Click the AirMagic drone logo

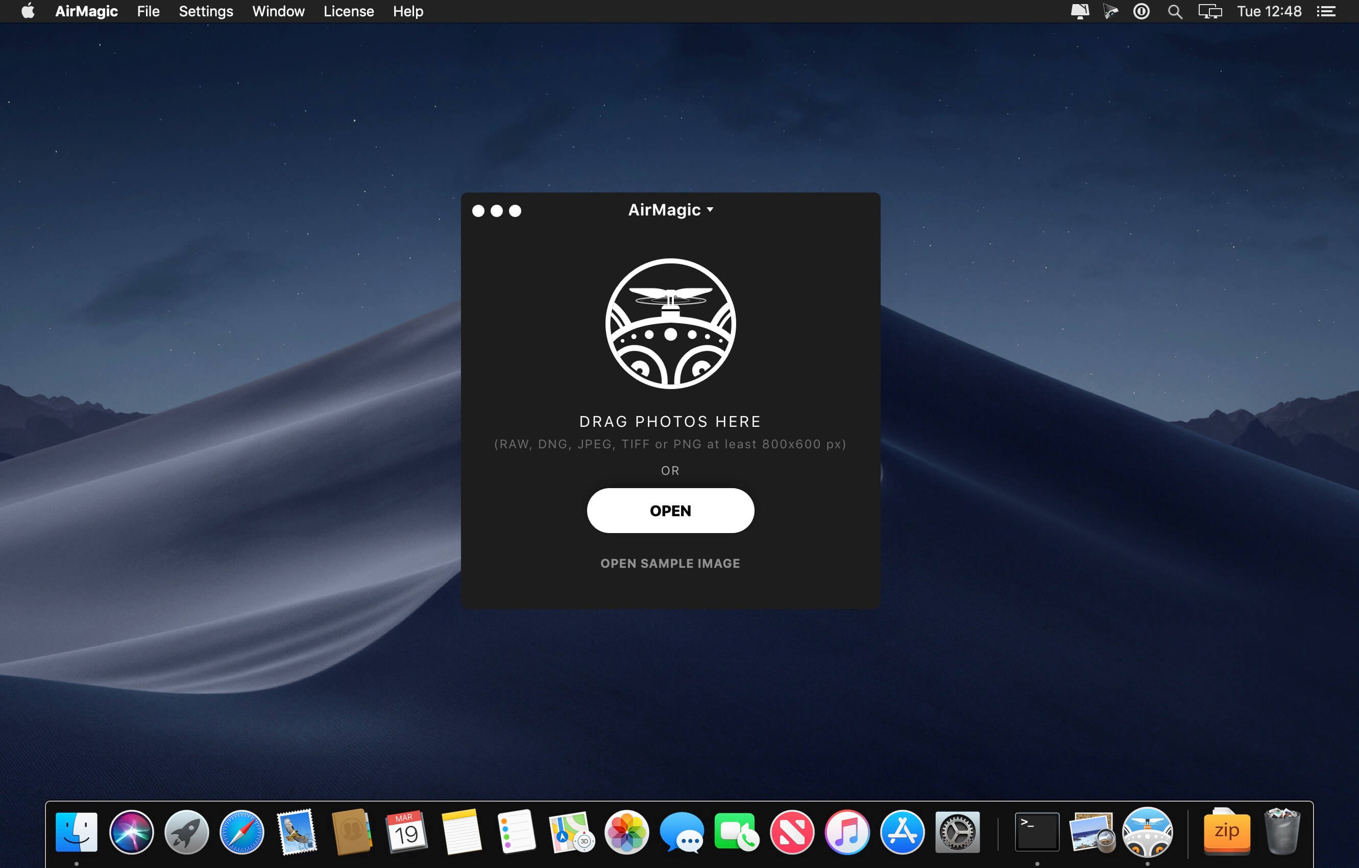pyautogui.click(x=670, y=323)
